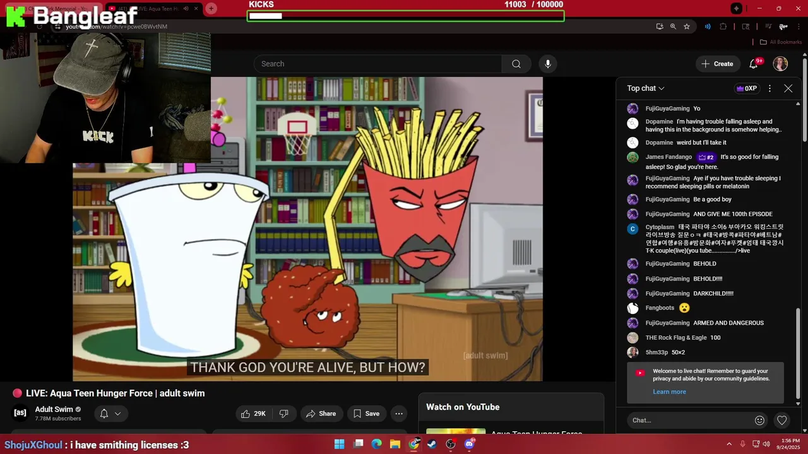
Task: Send a heart reaction in chat
Action: (782, 420)
